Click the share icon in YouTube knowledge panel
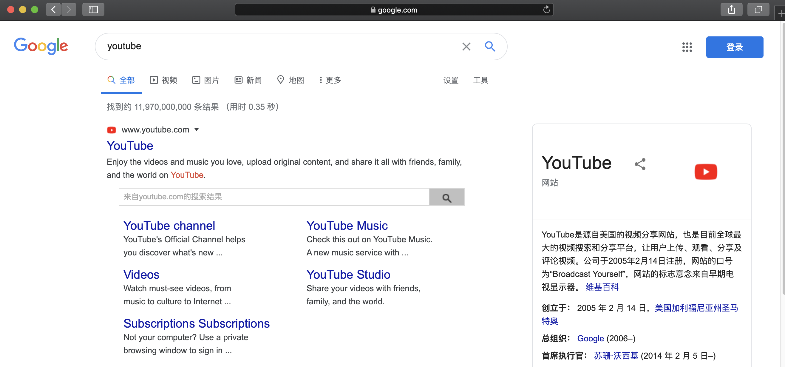 click(640, 164)
